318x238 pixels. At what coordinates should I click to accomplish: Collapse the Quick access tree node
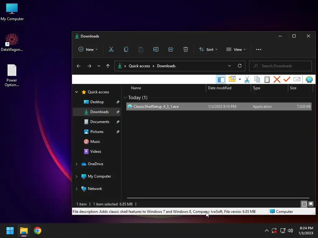(76, 92)
